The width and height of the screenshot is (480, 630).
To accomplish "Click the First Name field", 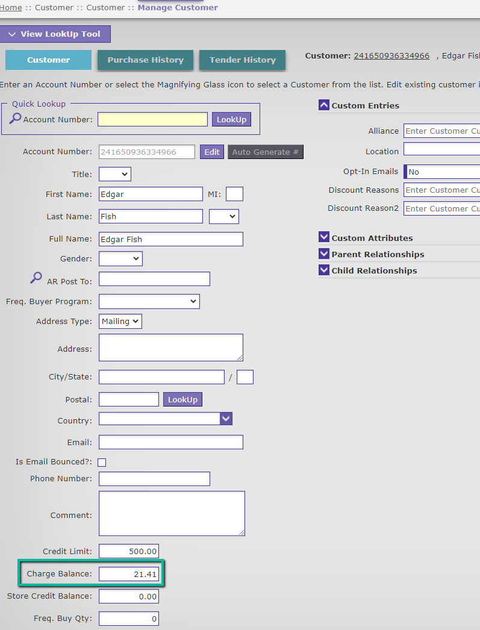I will point(151,194).
